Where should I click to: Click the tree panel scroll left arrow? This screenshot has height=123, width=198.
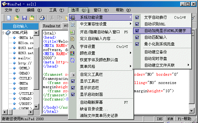(x=4, y=112)
